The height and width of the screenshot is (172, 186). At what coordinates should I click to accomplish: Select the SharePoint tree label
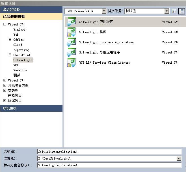[22, 55]
